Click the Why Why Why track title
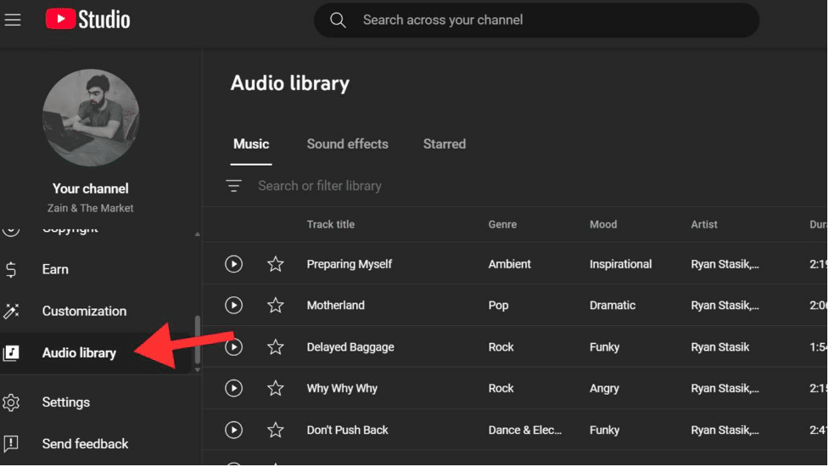The height and width of the screenshot is (467, 829). 342,388
